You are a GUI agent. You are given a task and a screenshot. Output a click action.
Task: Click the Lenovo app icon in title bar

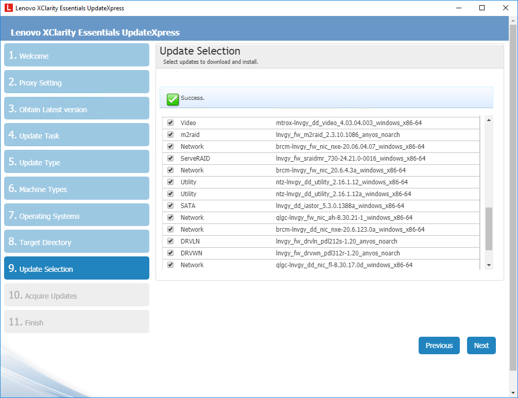(9, 8)
